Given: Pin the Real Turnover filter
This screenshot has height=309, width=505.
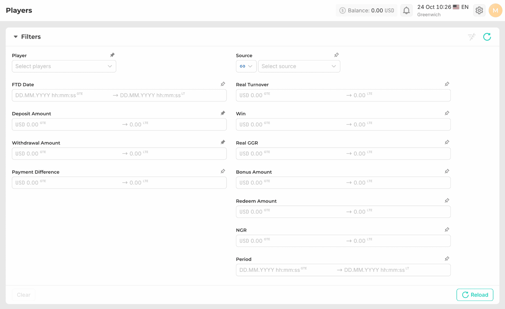Looking at the screenshot, I should [447, 84].
